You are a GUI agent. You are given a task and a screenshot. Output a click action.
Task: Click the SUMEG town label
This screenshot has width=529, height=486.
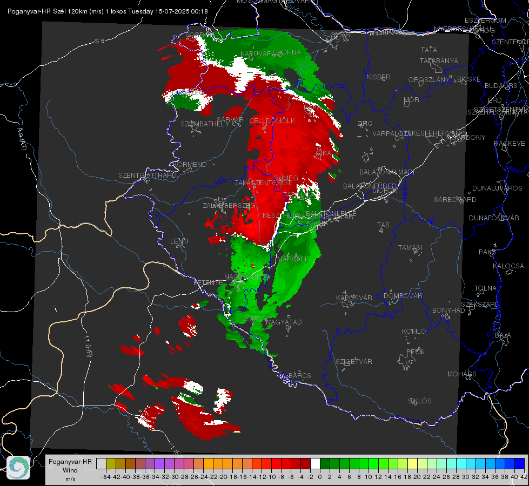click(x=286, y=178)
